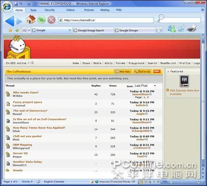Click zoom in plus button in status bar
The width and height of the screenshot is (207, 186).
tap(199, 182)
